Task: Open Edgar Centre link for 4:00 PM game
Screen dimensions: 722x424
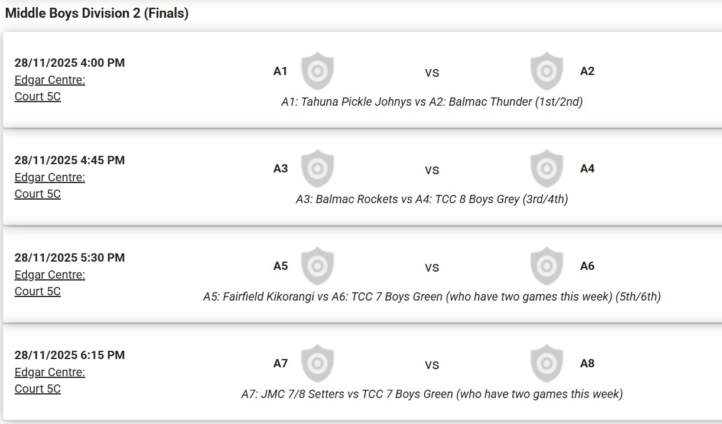Action: 50,80
